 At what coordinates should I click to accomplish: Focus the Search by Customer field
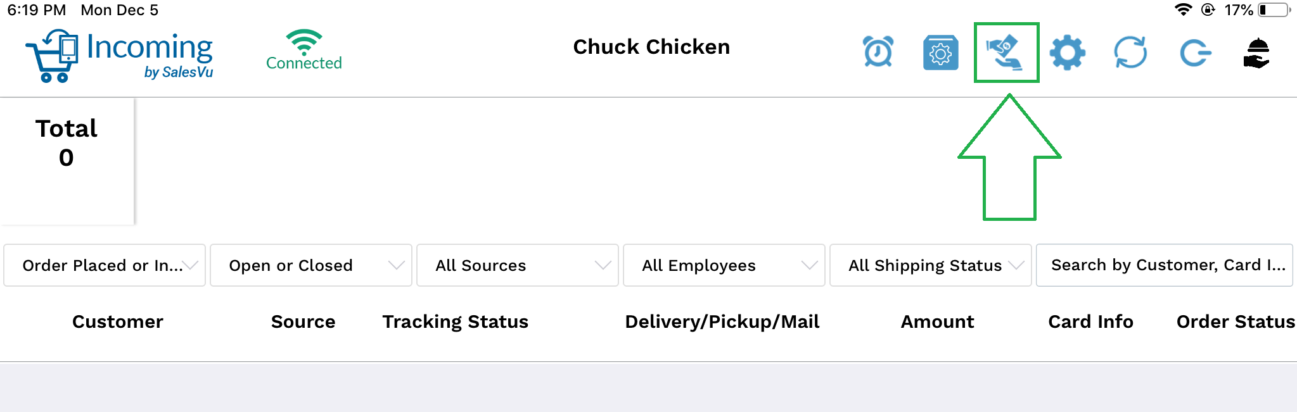(1165, 265)
